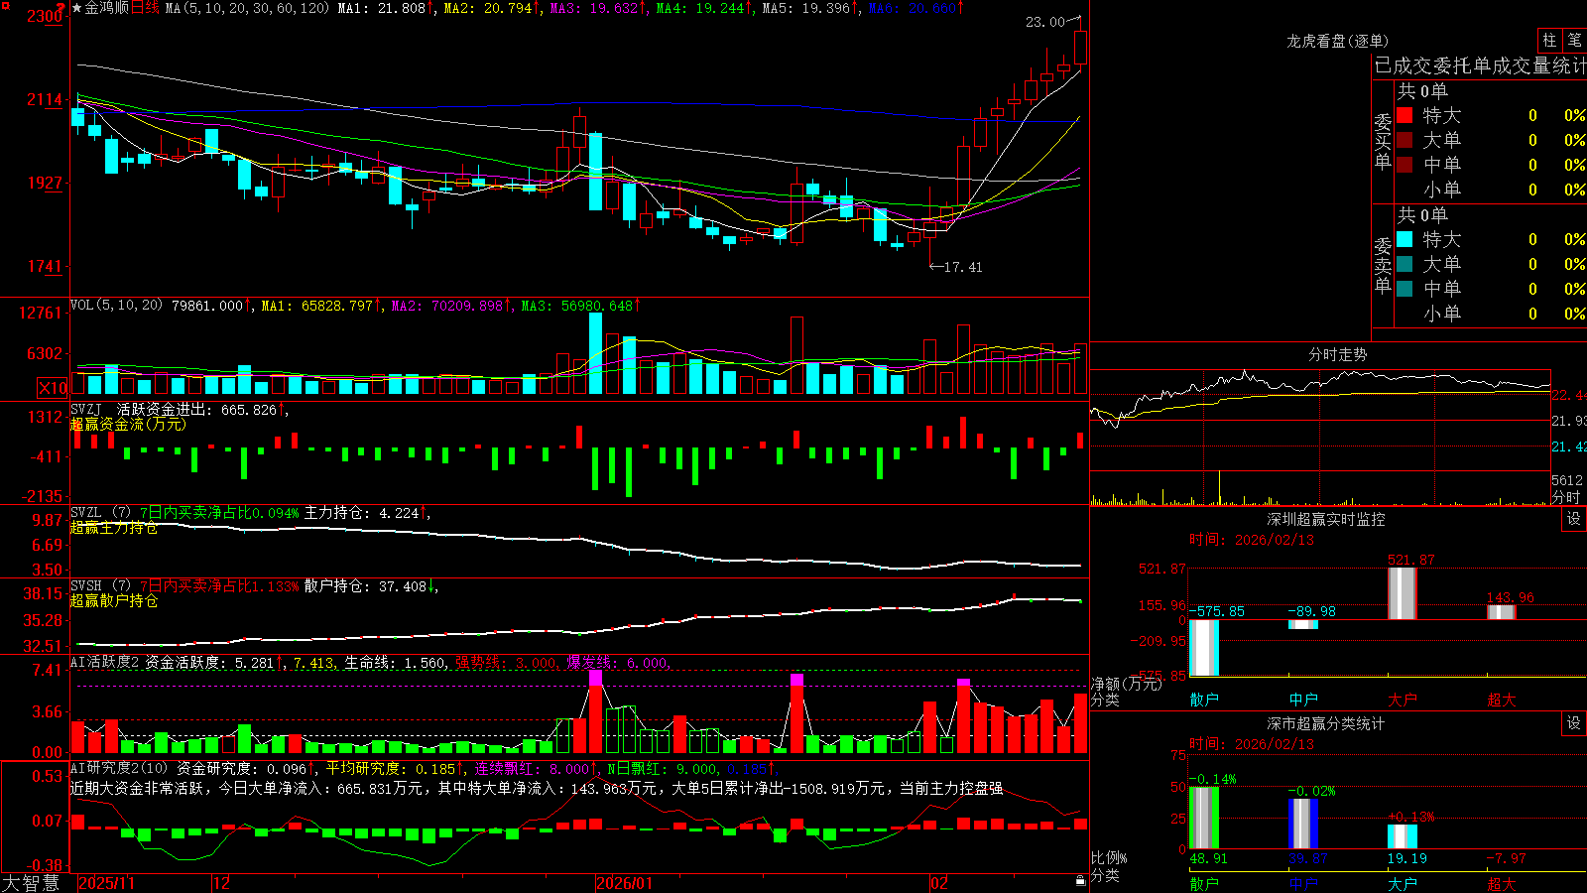Image resolution: width=1587 pixels, height=893 pixels.
Task: Click the 日线 period label
Action: (145, 8)
